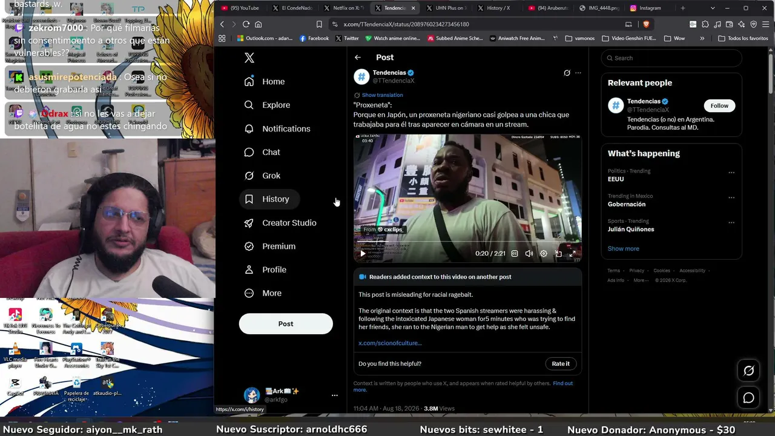Viewport: 775px width, 436px height.
Task: Open the Grok icon on the Tendencias post
Action: (567, 73)
